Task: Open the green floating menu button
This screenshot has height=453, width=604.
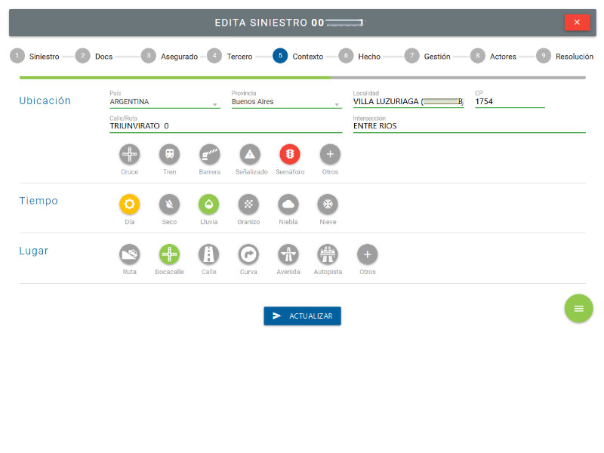Action: 578,308
